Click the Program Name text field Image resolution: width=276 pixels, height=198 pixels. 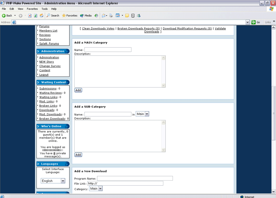pyautogui.click(x=135, y=178)
